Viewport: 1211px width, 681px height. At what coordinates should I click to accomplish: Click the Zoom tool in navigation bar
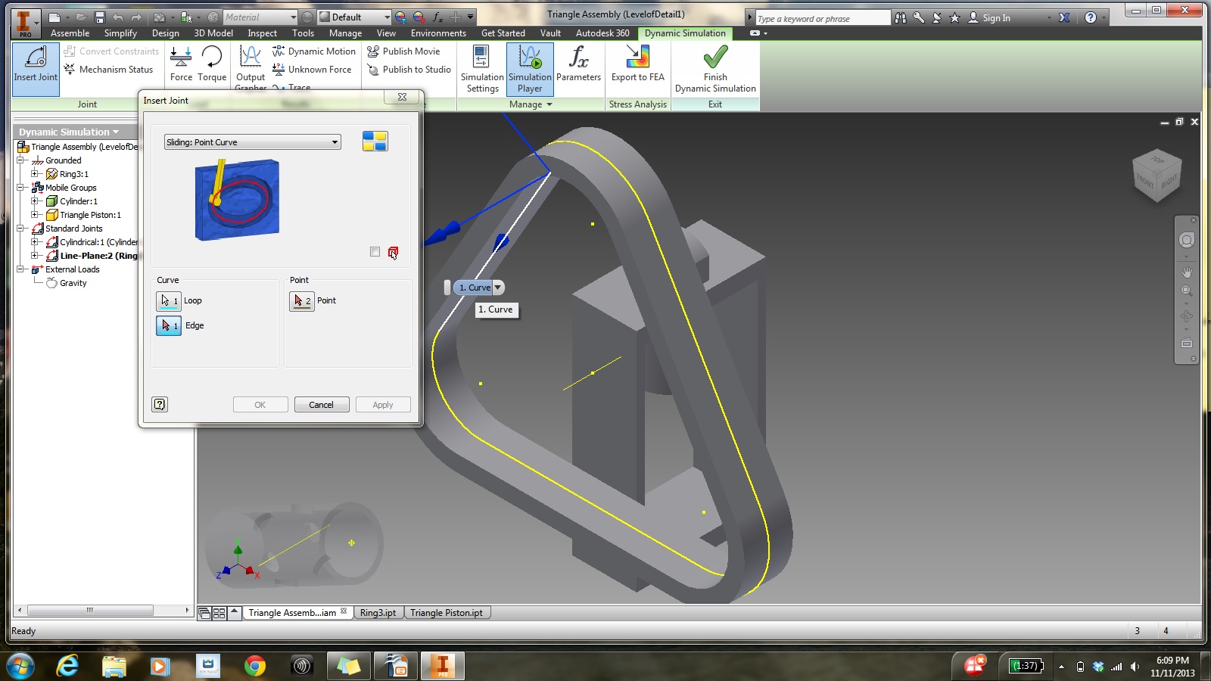[x=1187, y=291]
